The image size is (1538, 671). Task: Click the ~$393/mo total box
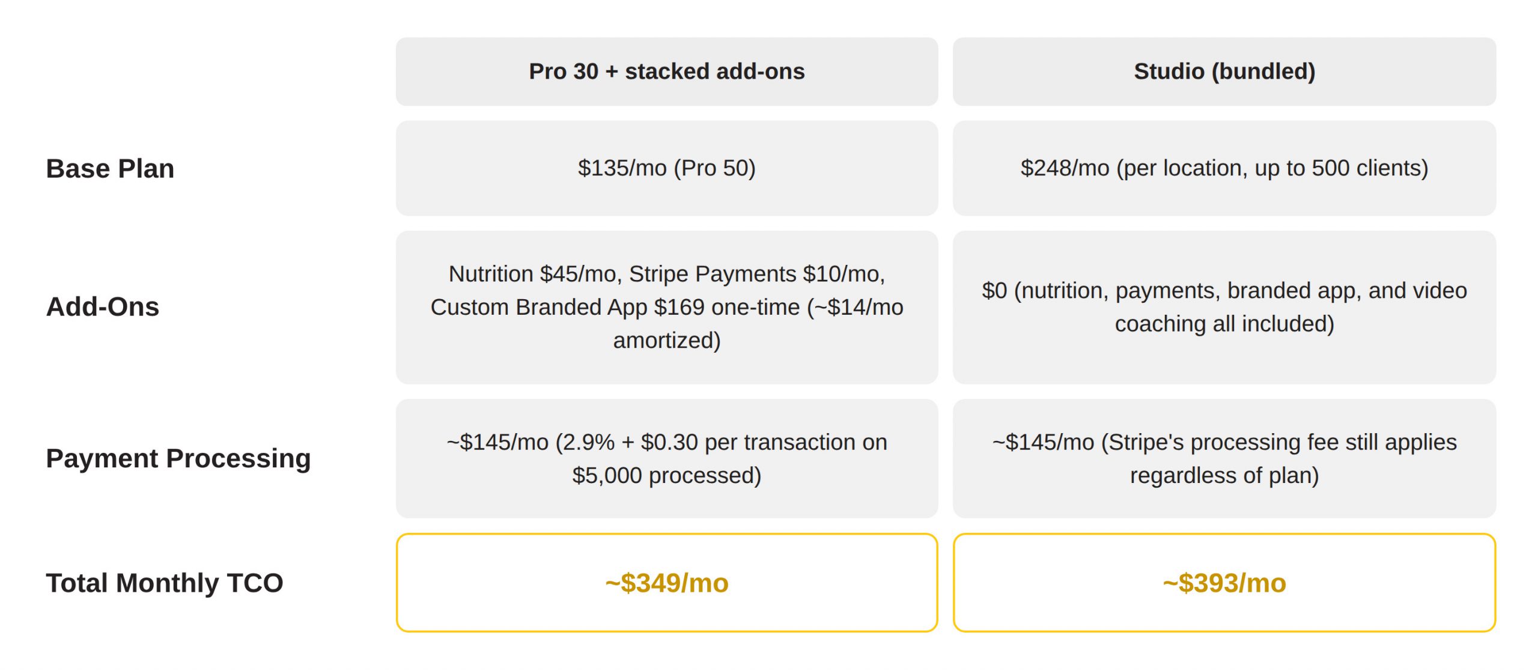(x=1224, y=583)
